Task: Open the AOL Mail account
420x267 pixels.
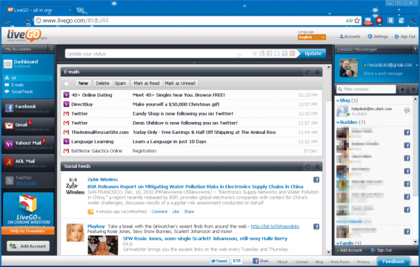Action: pyautogui.click(x=25, y=161)
